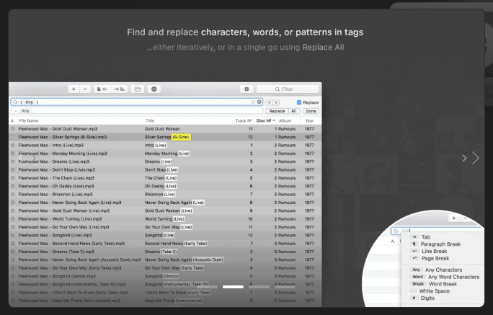Viewport: 493px width, 315px height.
Task: Click the Any token in the find field
Action: [x=30, y=102]
